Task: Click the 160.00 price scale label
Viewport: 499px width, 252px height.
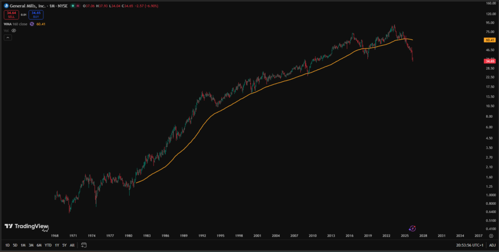Action: pos(490,3)
